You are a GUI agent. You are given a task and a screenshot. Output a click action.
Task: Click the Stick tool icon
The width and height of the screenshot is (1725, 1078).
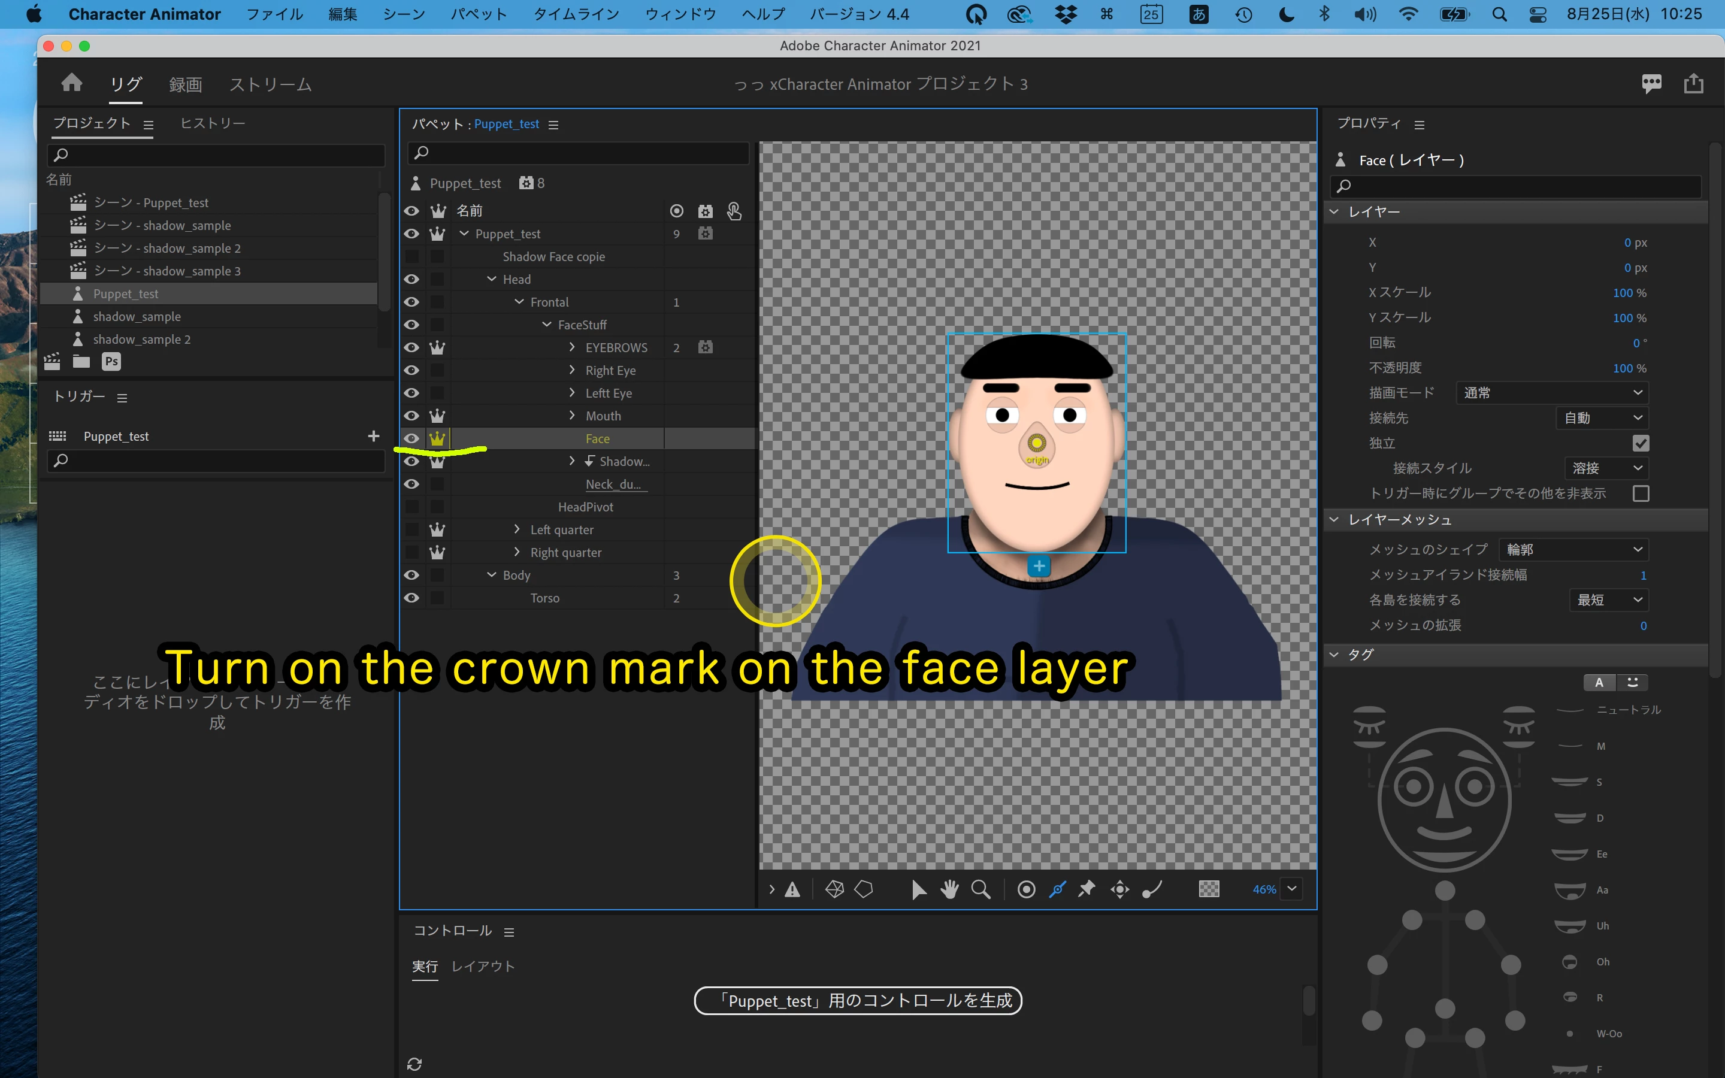(x=1057, y=889)
